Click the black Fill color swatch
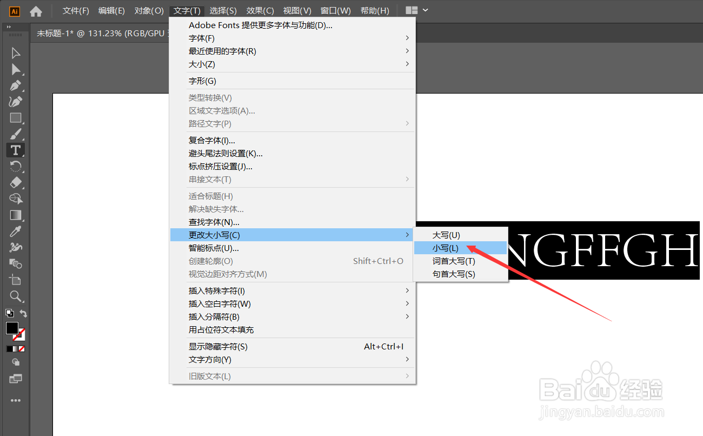The height and width of the screenshot is (436, 703). click(x=12, y=328)
